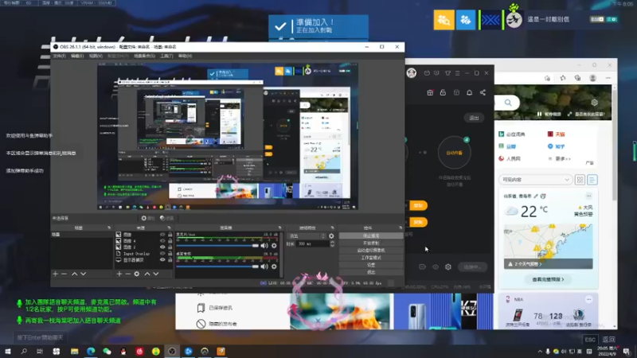637x358 pixels.
Task: Open Edge profile avatar
Action: (592, 78)
